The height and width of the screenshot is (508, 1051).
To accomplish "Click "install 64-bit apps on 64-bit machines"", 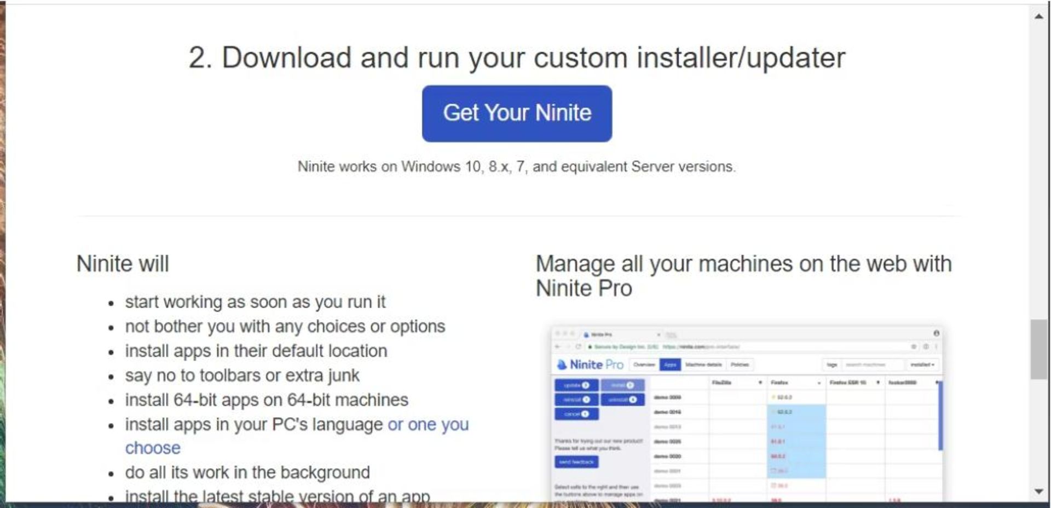I will (267, 400).
